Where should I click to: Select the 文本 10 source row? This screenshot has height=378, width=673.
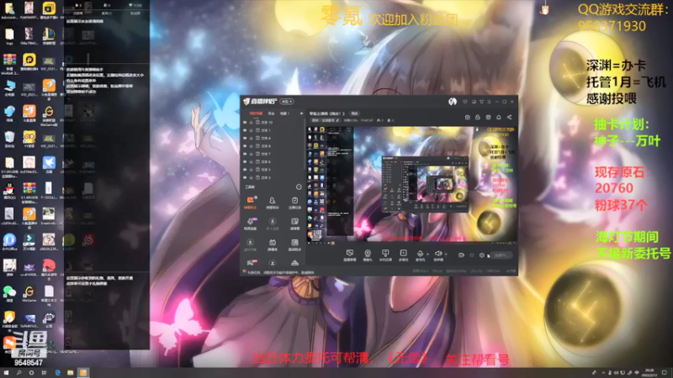(273, 123)
